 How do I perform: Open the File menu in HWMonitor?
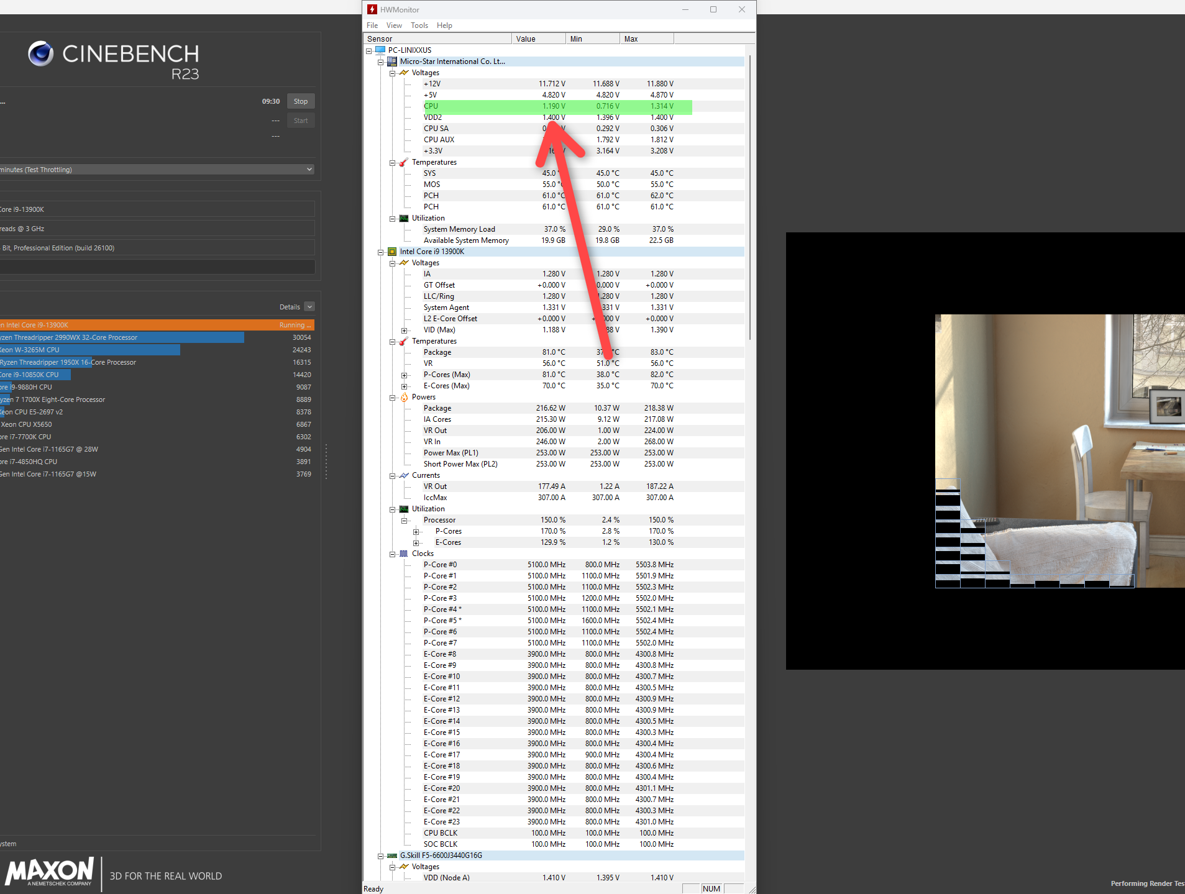[x=372, y=25]
